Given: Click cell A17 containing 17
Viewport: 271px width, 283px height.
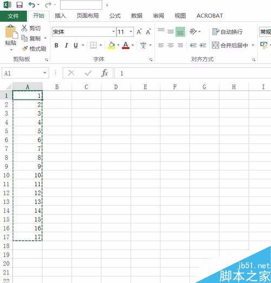Looking at the screenshot, I should (x=28, y=236).
